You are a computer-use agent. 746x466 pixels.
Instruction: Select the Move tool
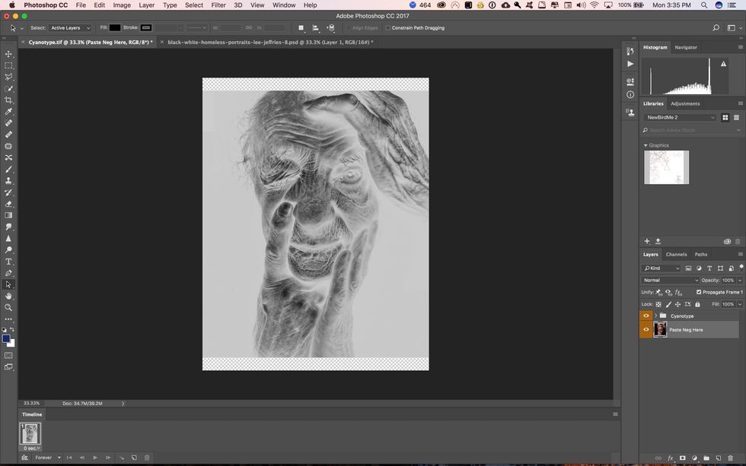point(8,54)
